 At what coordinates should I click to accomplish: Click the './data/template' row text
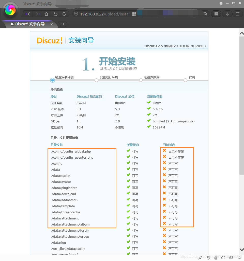click(63, 206)
